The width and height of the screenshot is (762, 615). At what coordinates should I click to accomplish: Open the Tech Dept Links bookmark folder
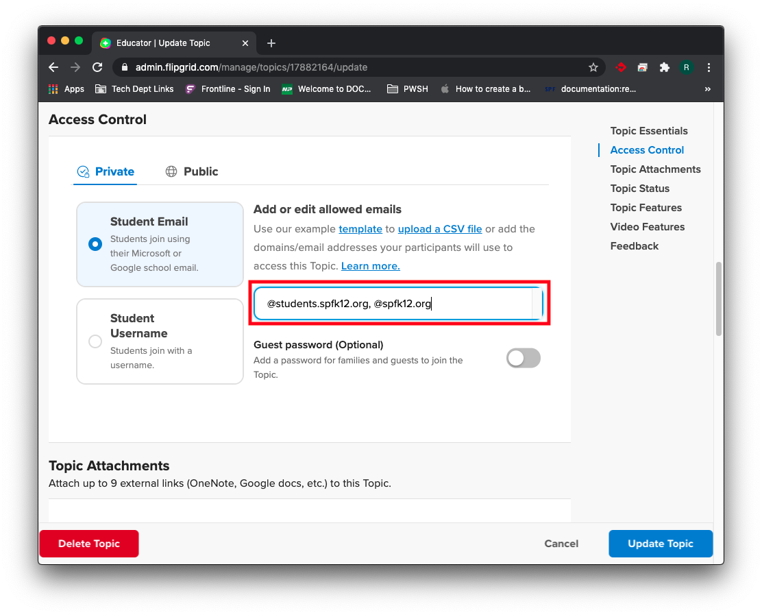click(134, 89)
